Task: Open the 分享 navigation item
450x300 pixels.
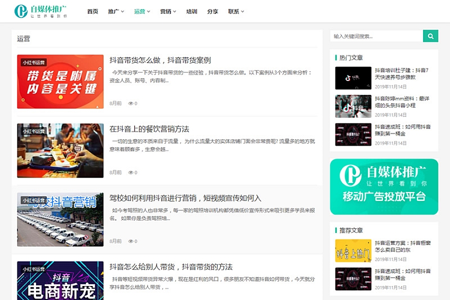Action: click(212, 11)
